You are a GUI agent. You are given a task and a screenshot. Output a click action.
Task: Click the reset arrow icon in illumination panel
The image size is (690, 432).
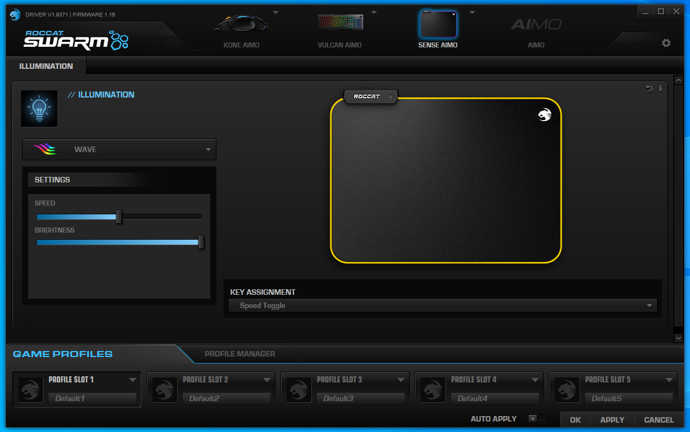[649, 88]
